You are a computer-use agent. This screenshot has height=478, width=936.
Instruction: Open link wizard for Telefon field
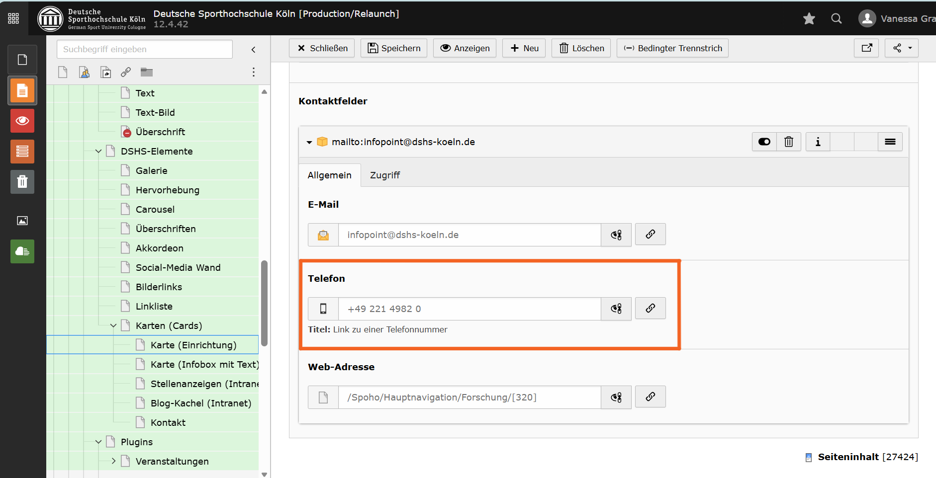click(x=650, y=309)
